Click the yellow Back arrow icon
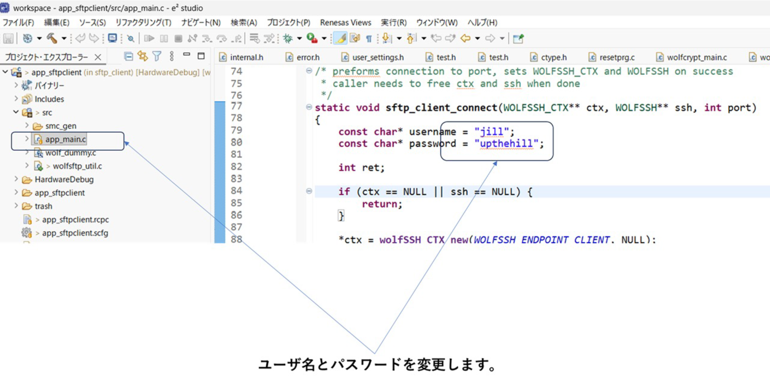The height and width of the screenshot is (383, 770). (x=465, y=39)
